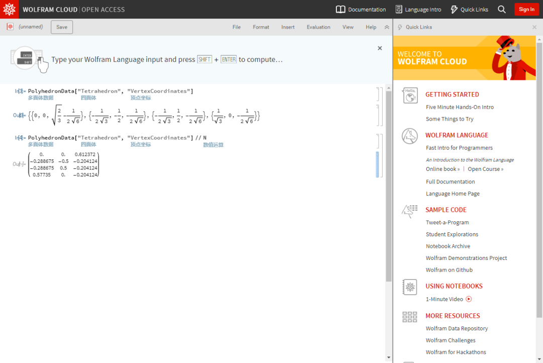The width and height of the screenshot is (543, 363).
Task: Open Notebook Archive link
Action: point(448,246)
